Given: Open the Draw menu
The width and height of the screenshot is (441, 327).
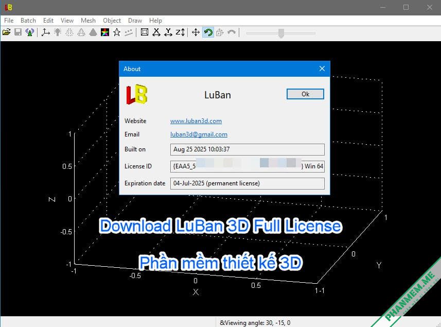Looking at the screenshot, I should 135,21.
